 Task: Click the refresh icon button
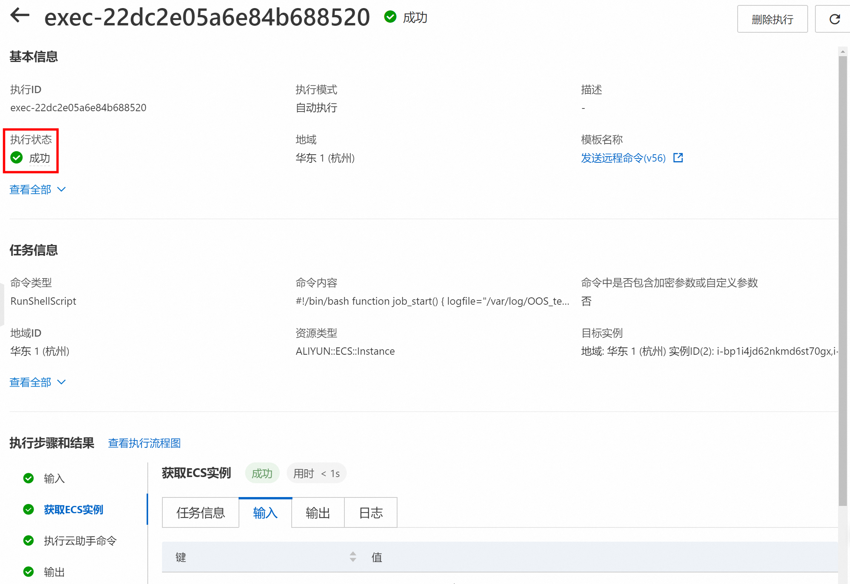point(834,19)
